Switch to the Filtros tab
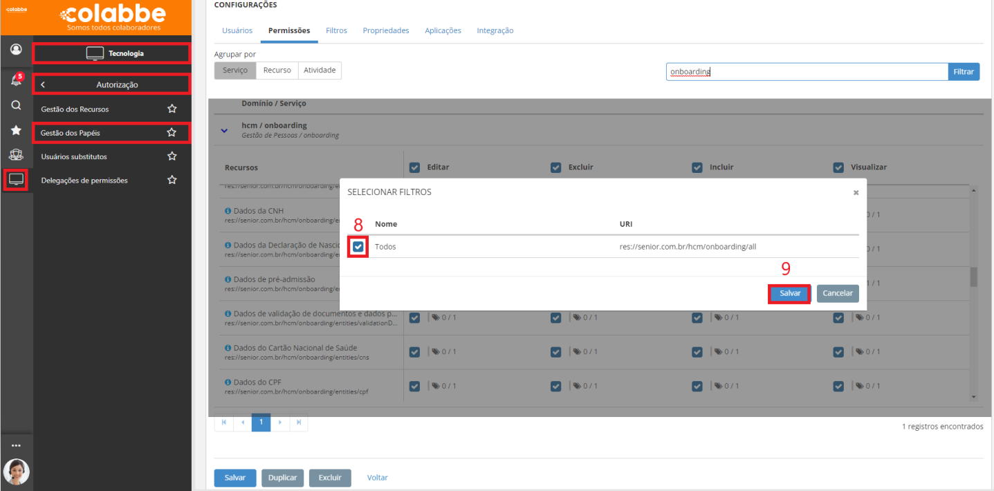994x491 pixels. click(336, 30)
